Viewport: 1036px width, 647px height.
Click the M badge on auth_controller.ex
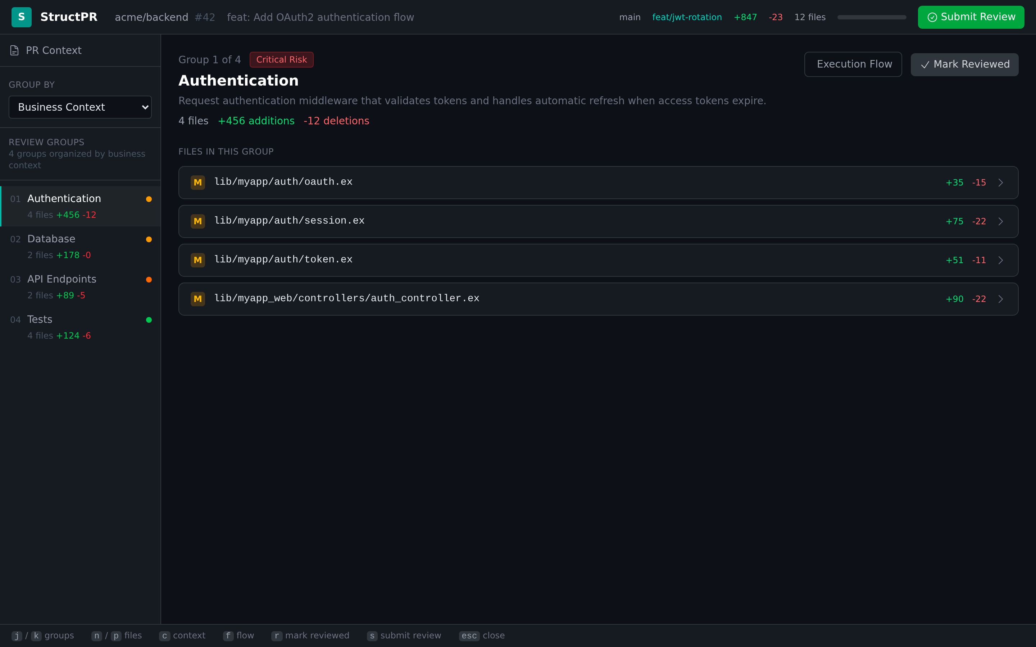(198, 299)
